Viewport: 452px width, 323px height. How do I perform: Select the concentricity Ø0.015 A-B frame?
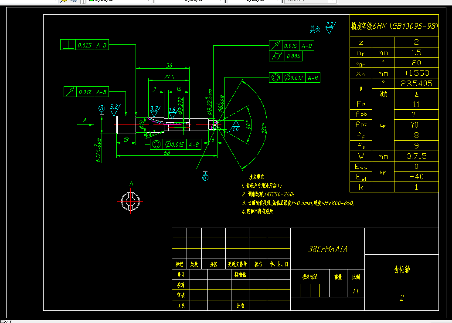(176, 144)
